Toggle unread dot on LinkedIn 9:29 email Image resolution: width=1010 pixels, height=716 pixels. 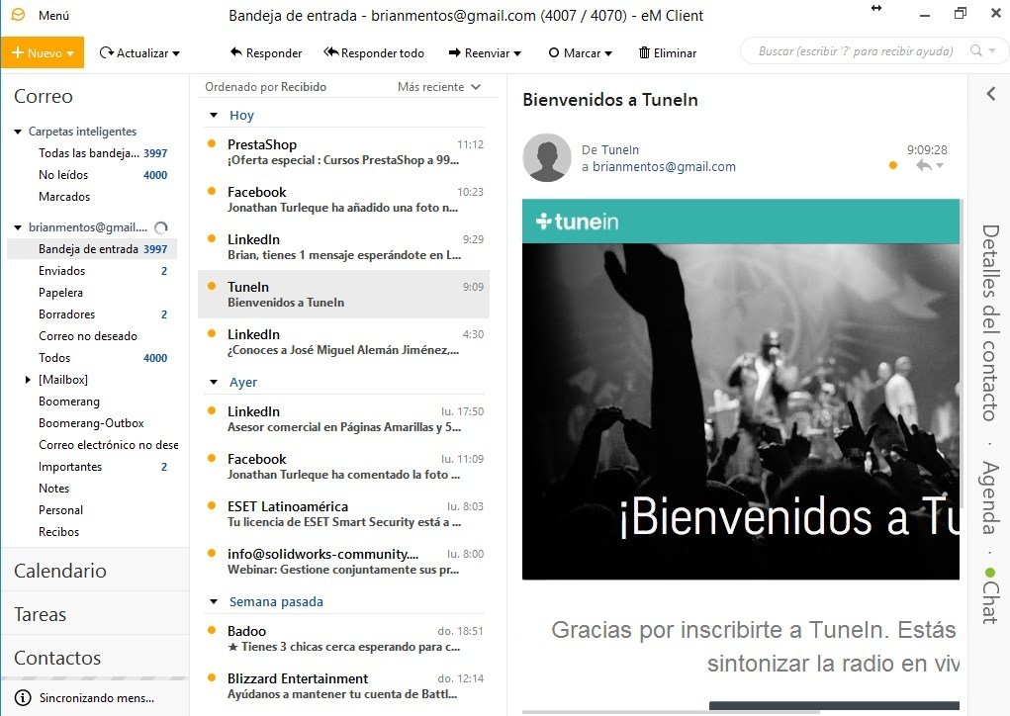tap(212, 239)
